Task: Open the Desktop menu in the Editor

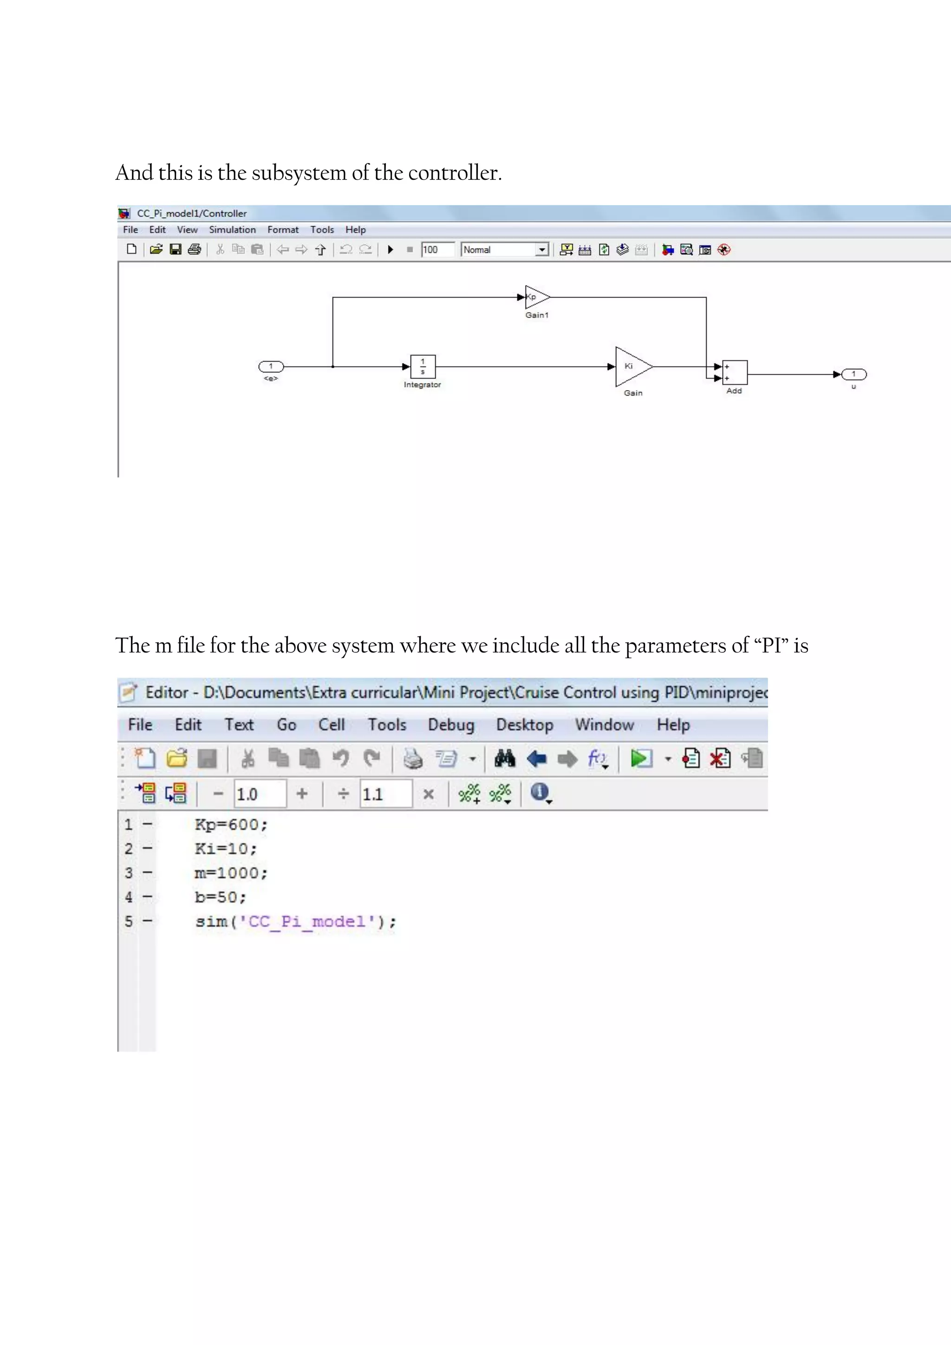Action: pos(525,725)
